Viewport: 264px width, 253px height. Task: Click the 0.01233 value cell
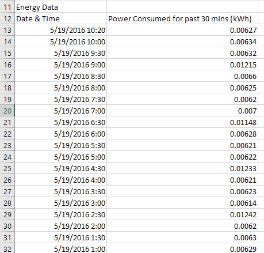182,168
